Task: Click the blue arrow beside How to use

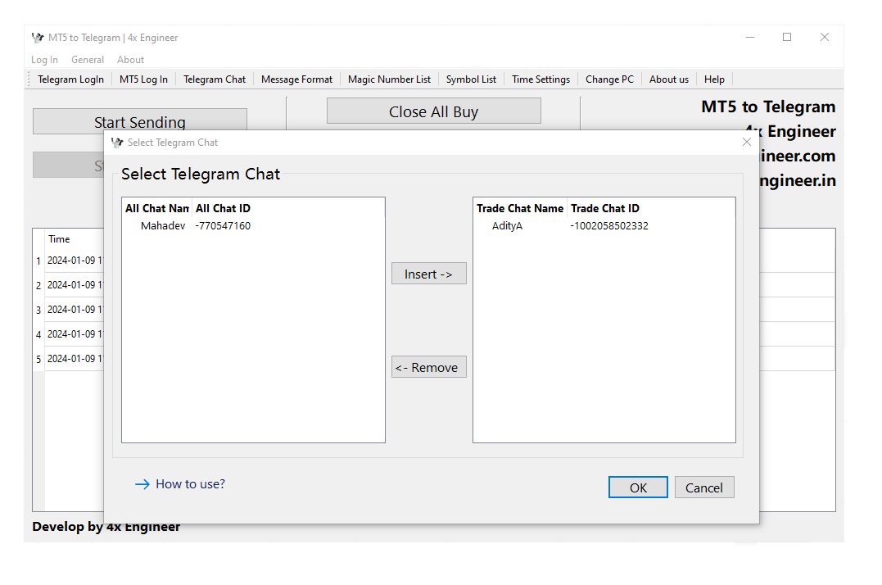Action: click(142, 484)
